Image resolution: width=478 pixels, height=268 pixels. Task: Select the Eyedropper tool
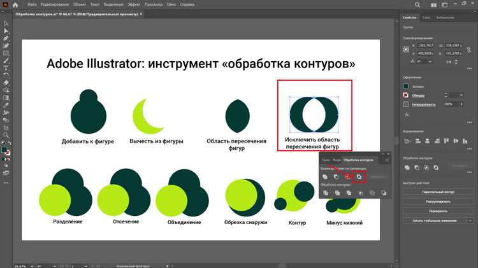click(6, 105)
